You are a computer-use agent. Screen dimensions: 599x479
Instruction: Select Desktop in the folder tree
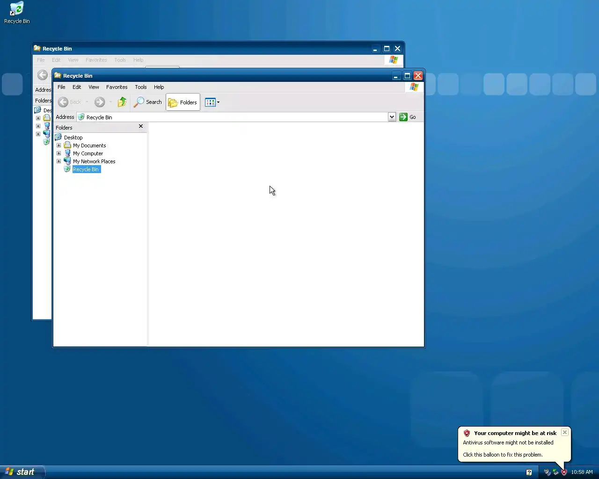(x=73, y=138)
